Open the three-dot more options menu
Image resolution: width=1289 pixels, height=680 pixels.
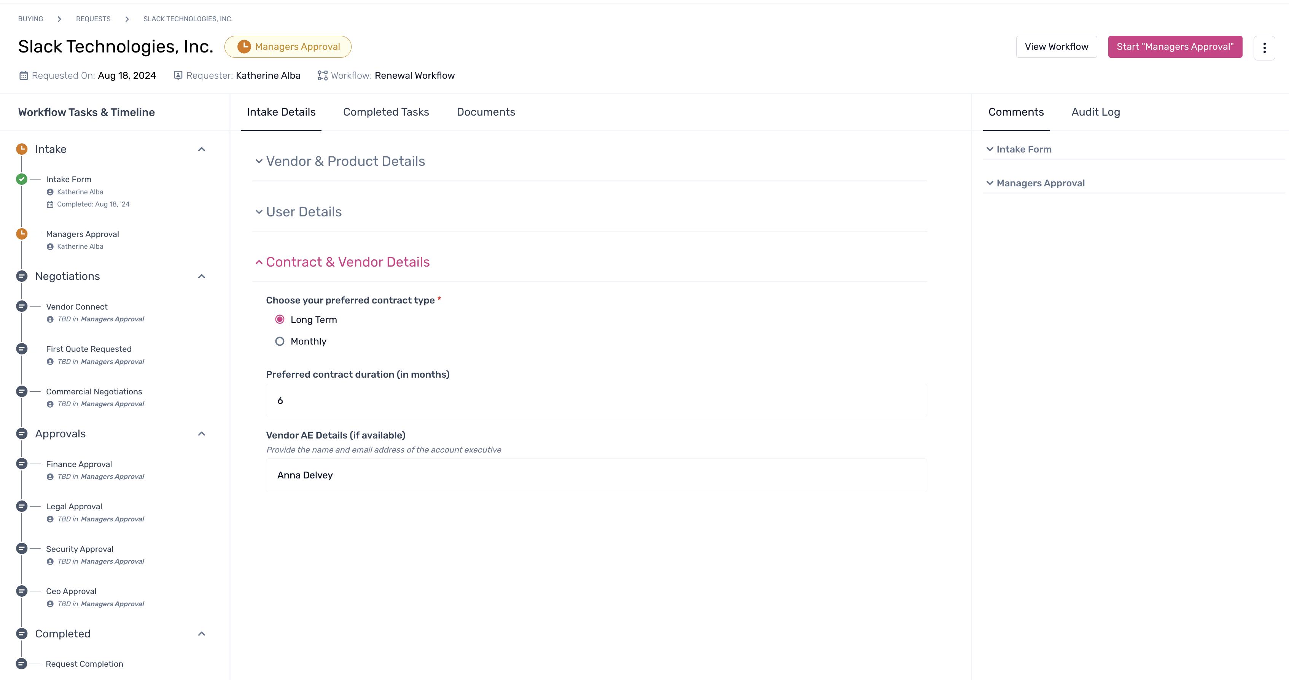[x=1264, y=48]
